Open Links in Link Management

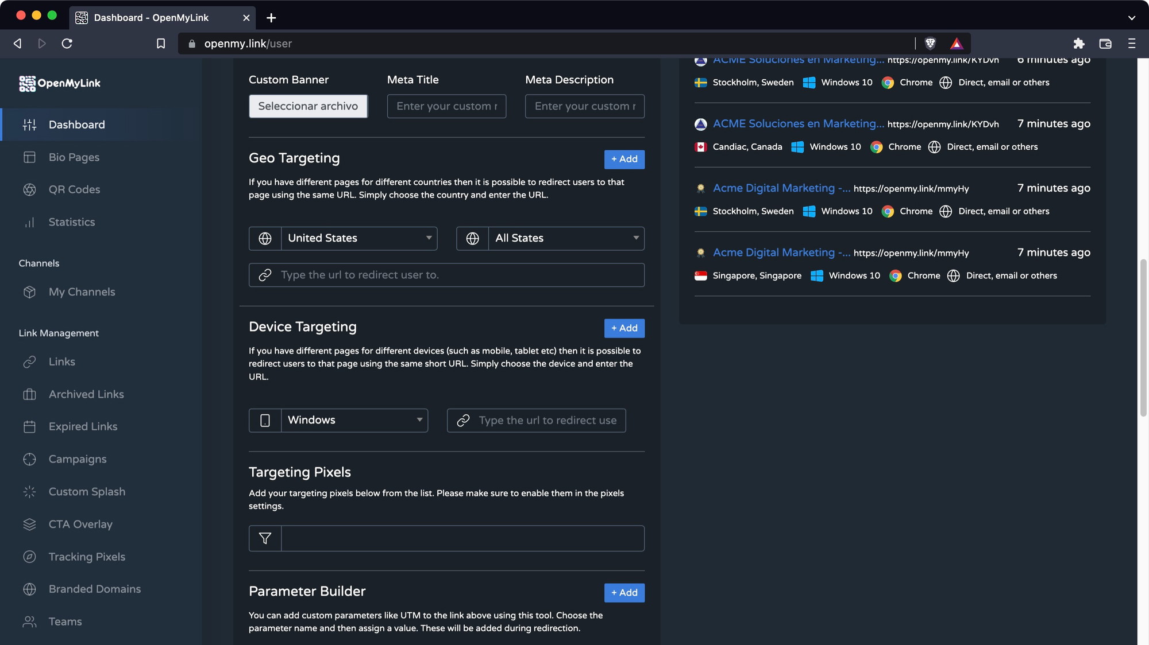(61, 362)
